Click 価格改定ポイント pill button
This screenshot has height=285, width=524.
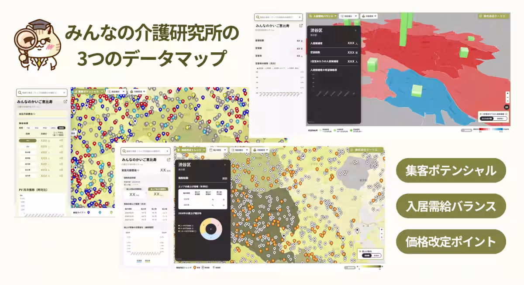[451, 242]
